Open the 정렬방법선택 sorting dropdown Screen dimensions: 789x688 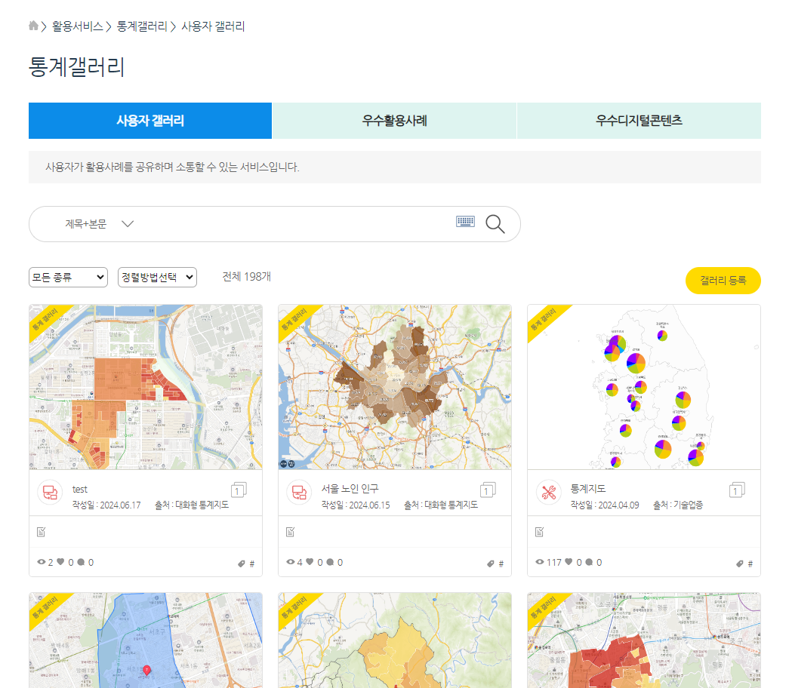pos(157,277)
